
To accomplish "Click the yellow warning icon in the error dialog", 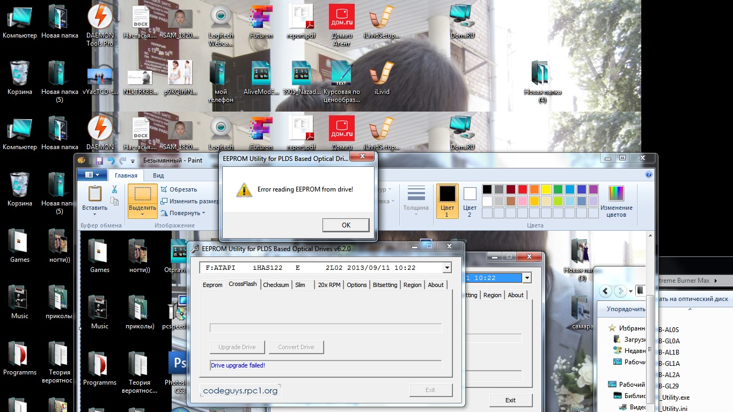I will [x=244, y=189].
